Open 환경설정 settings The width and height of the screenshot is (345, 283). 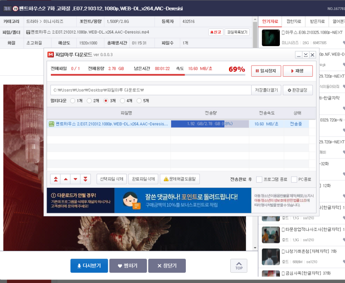[x=298, y=90]
